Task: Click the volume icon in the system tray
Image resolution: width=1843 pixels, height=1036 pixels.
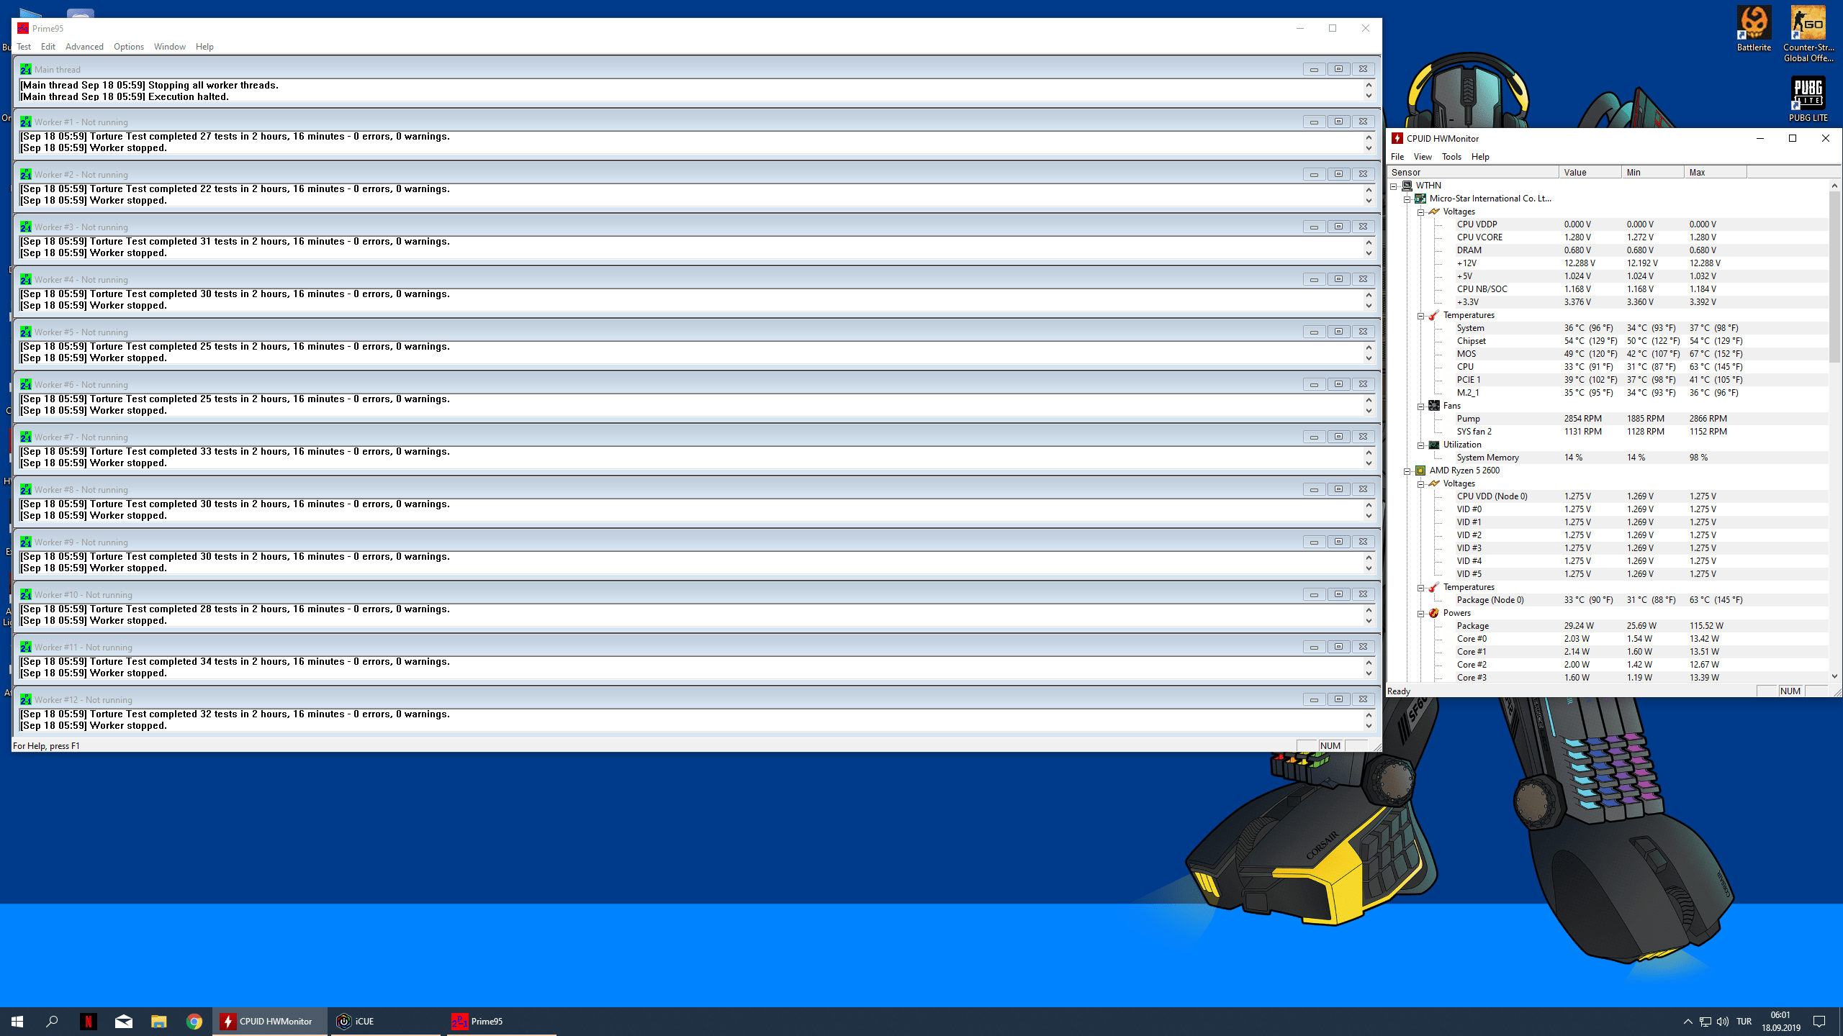Action: tap(1722, 1021)
